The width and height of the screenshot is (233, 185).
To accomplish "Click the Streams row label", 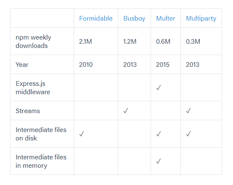I will click(x=28, y=111).
